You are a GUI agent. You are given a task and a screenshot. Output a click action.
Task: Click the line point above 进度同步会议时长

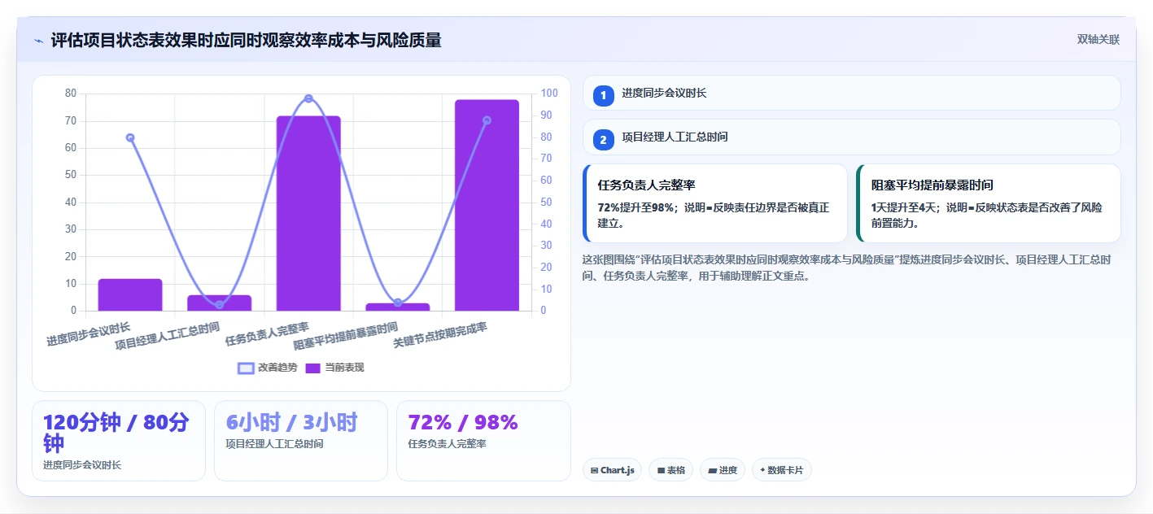click(x=130, y=137)
